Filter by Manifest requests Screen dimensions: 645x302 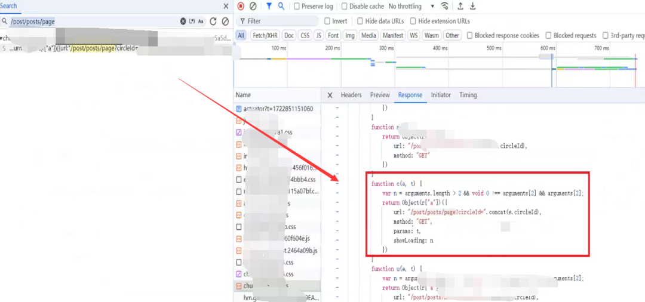click(x=393, y=36)
